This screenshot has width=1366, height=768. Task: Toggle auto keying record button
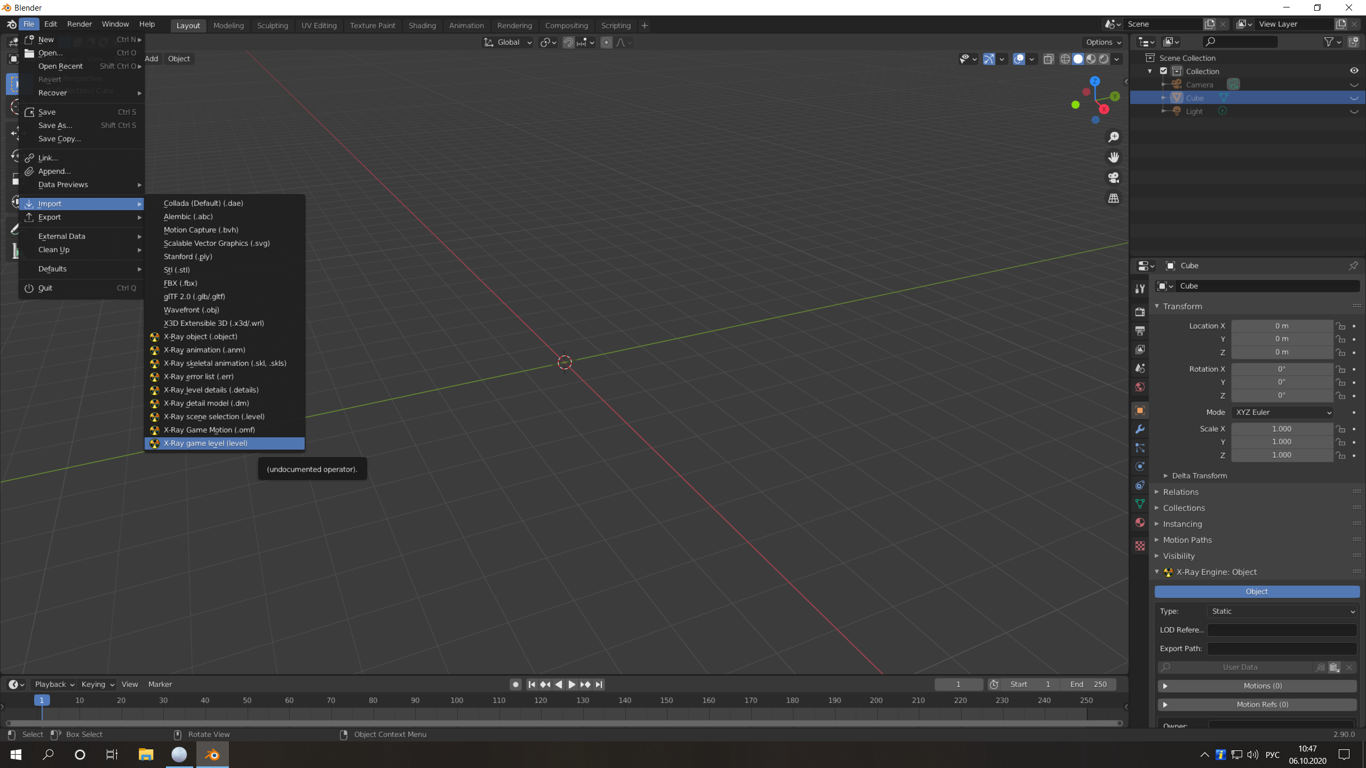pos(515,684)
